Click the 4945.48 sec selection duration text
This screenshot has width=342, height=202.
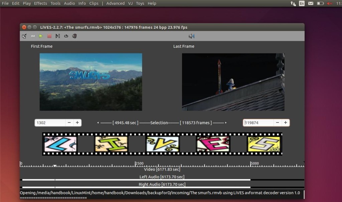click(x=126, y=123)
